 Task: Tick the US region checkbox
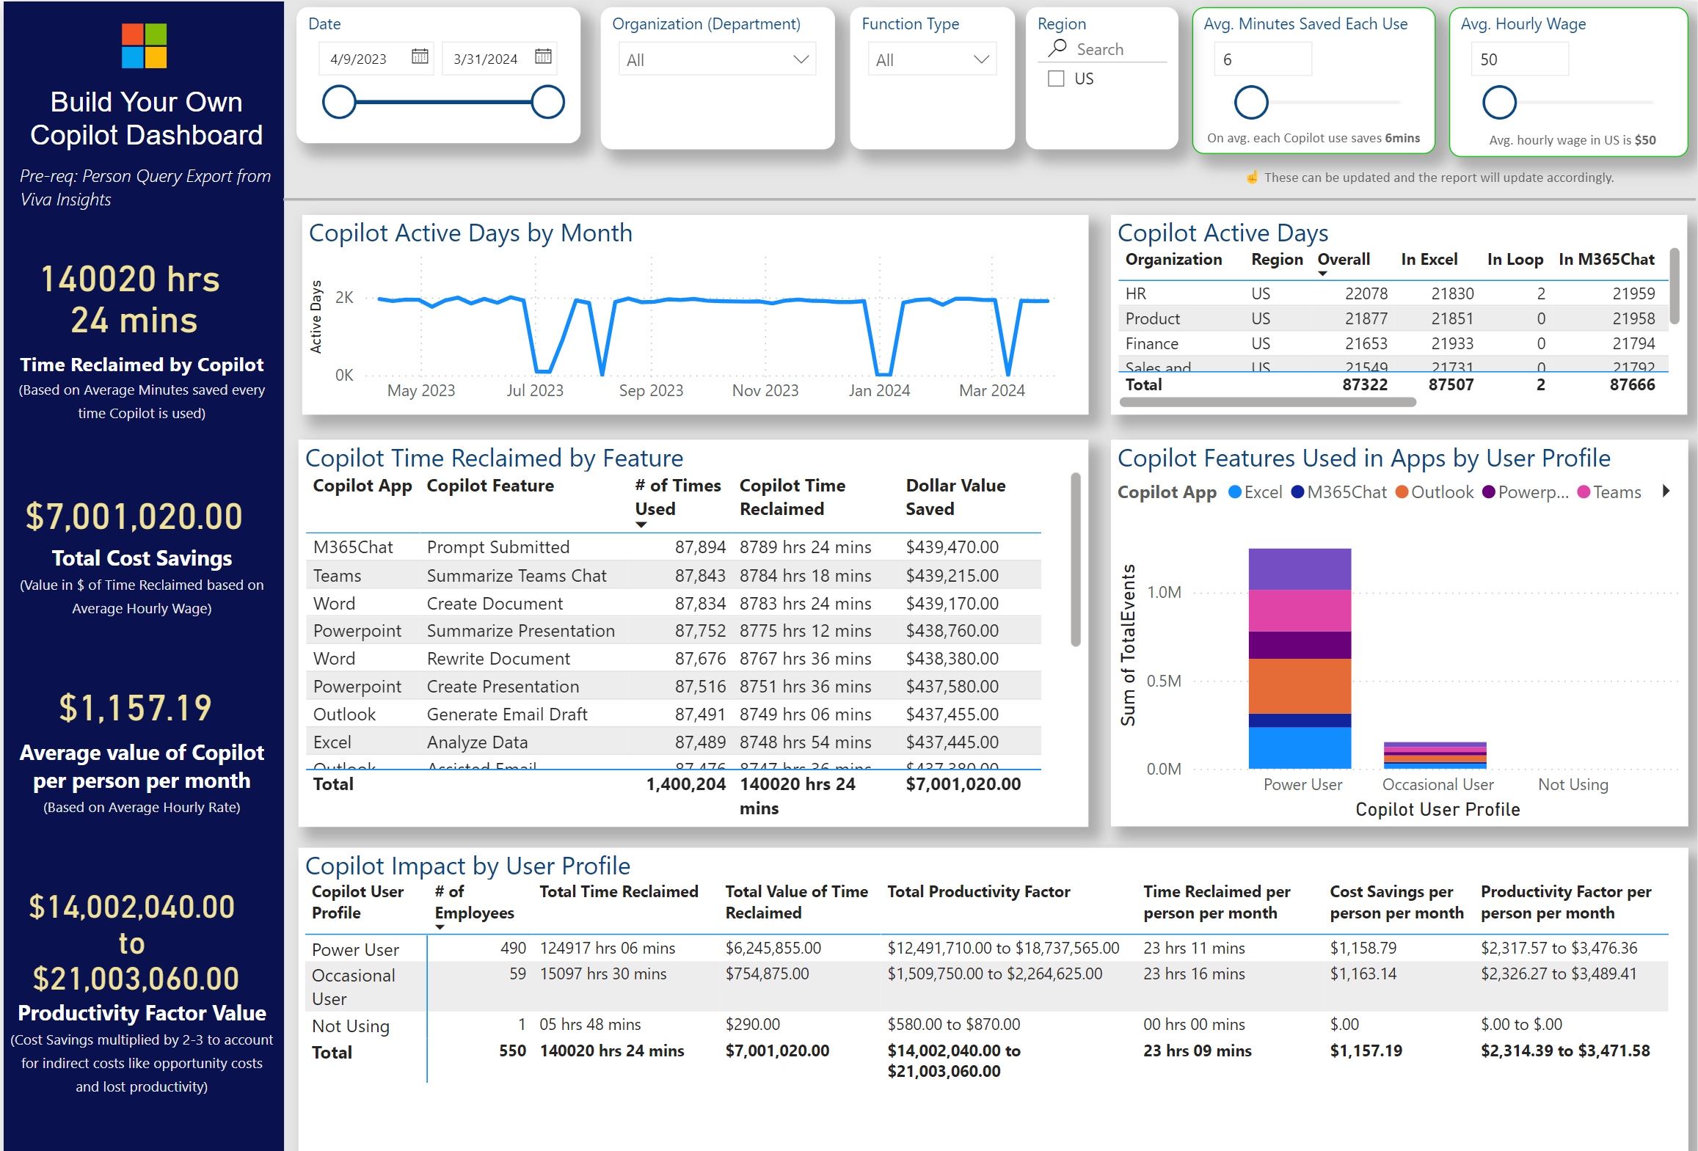pos(1056,78)
